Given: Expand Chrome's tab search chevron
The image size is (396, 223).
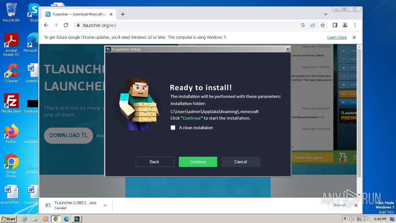Looking at the screenshot, I should (x=326, y=14).
